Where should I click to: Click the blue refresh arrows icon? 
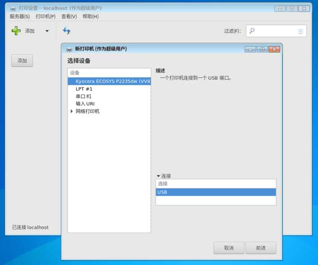tap(66, 31)
